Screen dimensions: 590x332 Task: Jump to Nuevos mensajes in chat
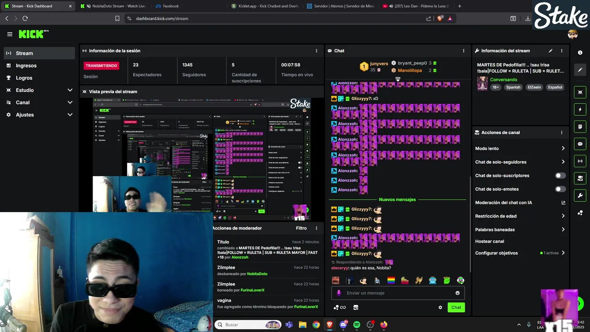tap(397, 200)
